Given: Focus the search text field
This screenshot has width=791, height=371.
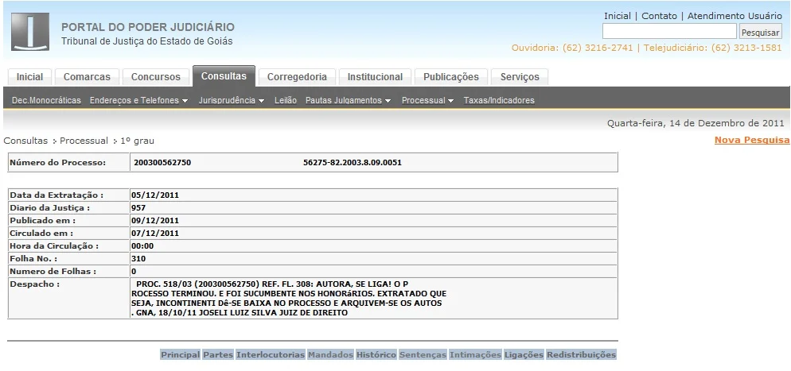Looking at the screenshot, I should [x=668, y=32].
